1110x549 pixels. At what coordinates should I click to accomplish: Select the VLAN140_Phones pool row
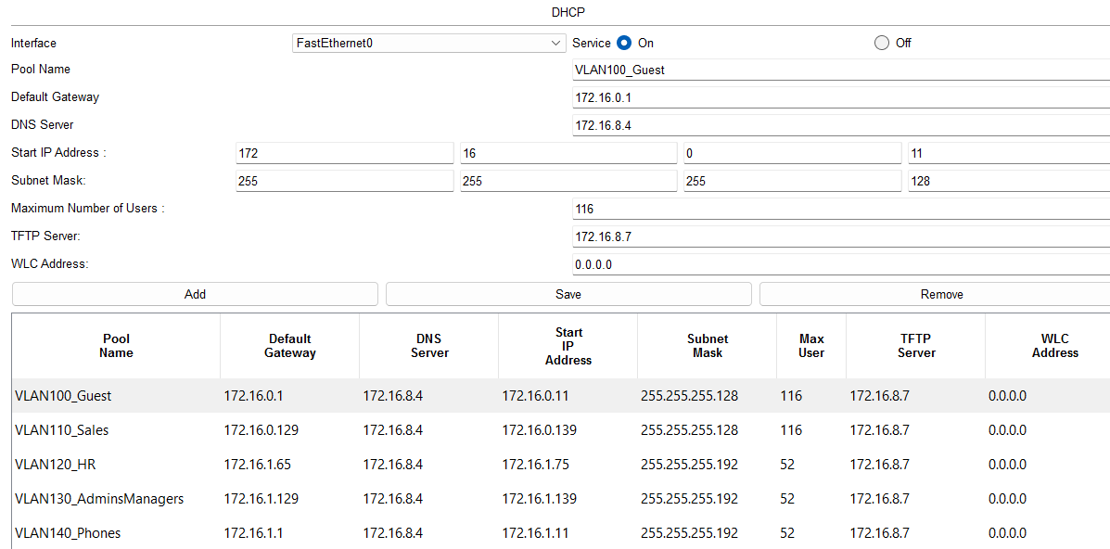tap(561, 532)
